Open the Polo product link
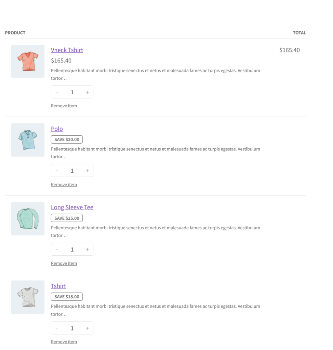333x350 pixels. (x=57, y=129)
